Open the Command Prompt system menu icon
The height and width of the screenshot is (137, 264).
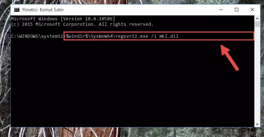tap(17, 10)
